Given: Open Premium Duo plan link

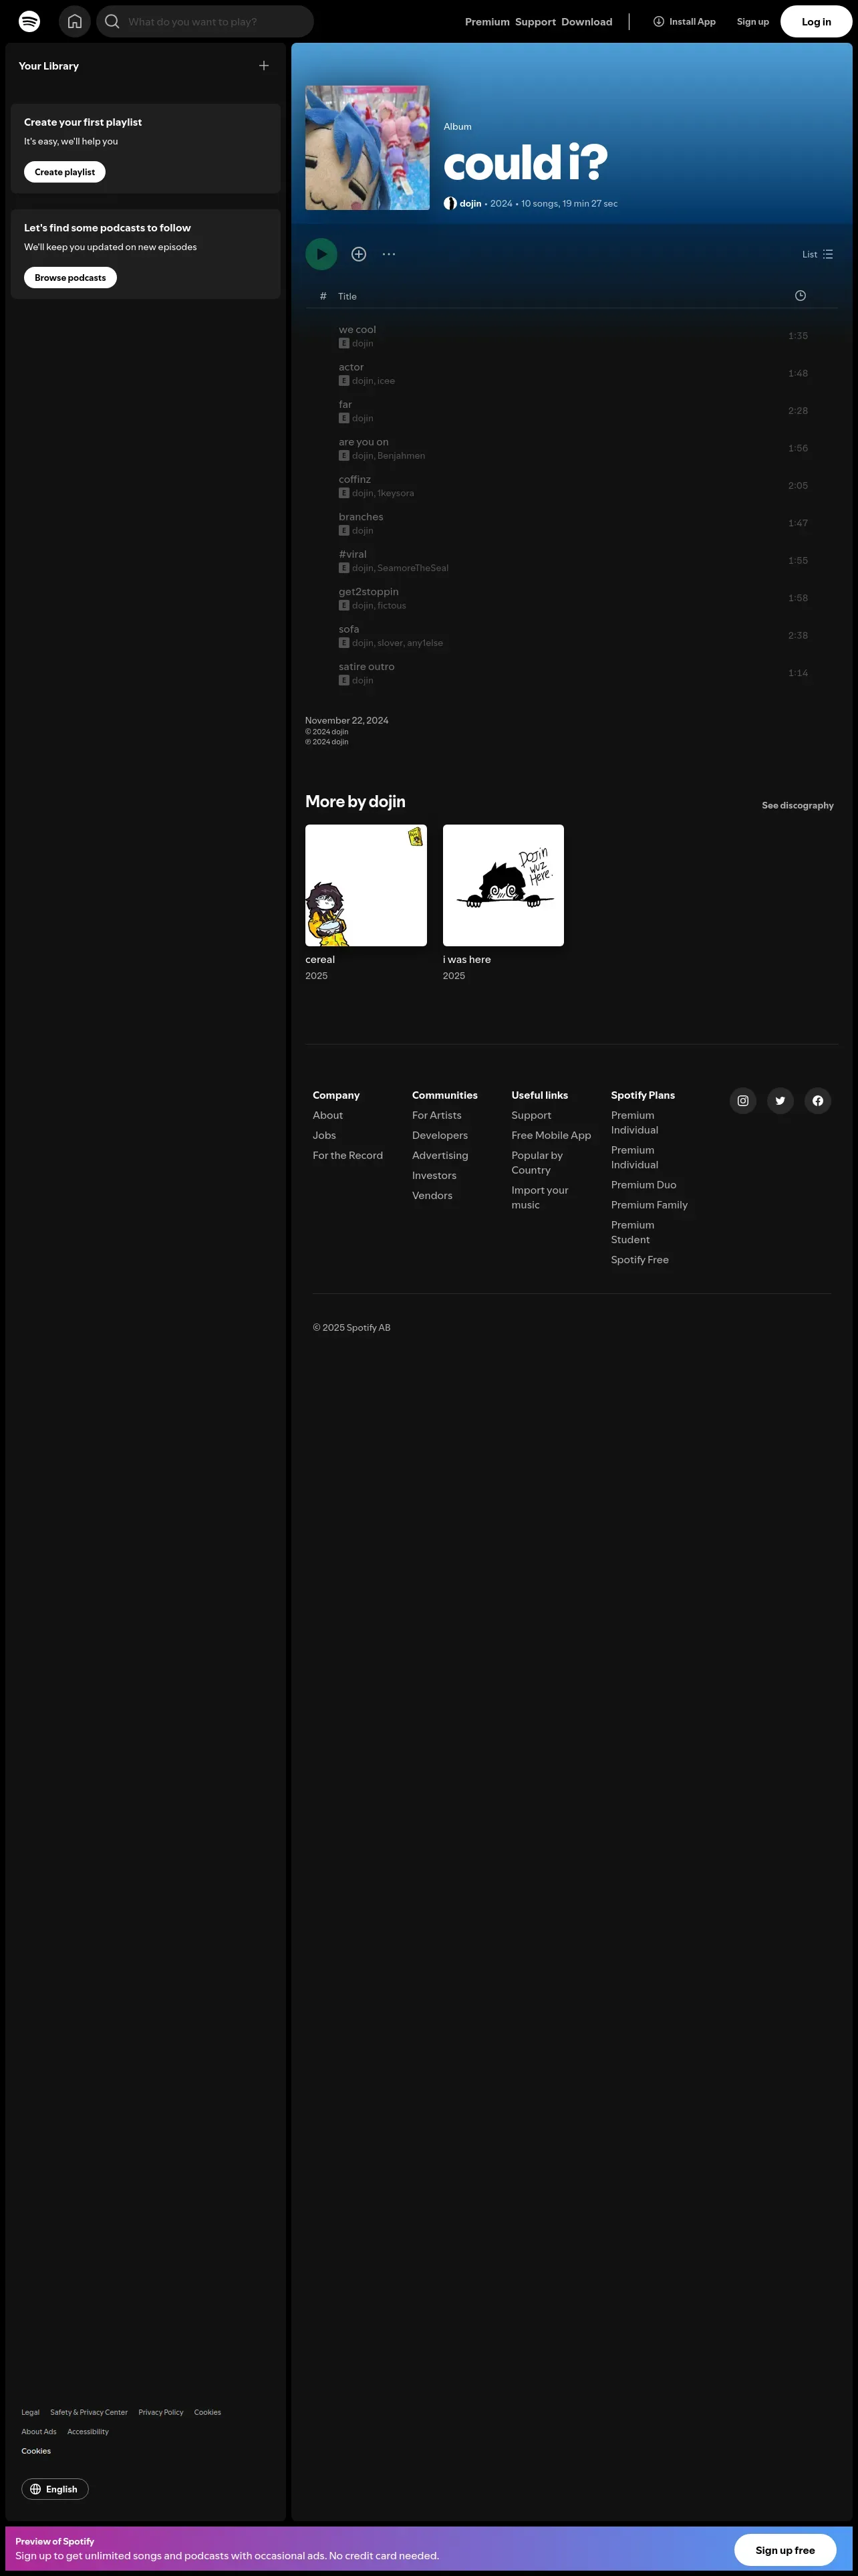Looking at the screenshot, I should tap(643, 1184).
